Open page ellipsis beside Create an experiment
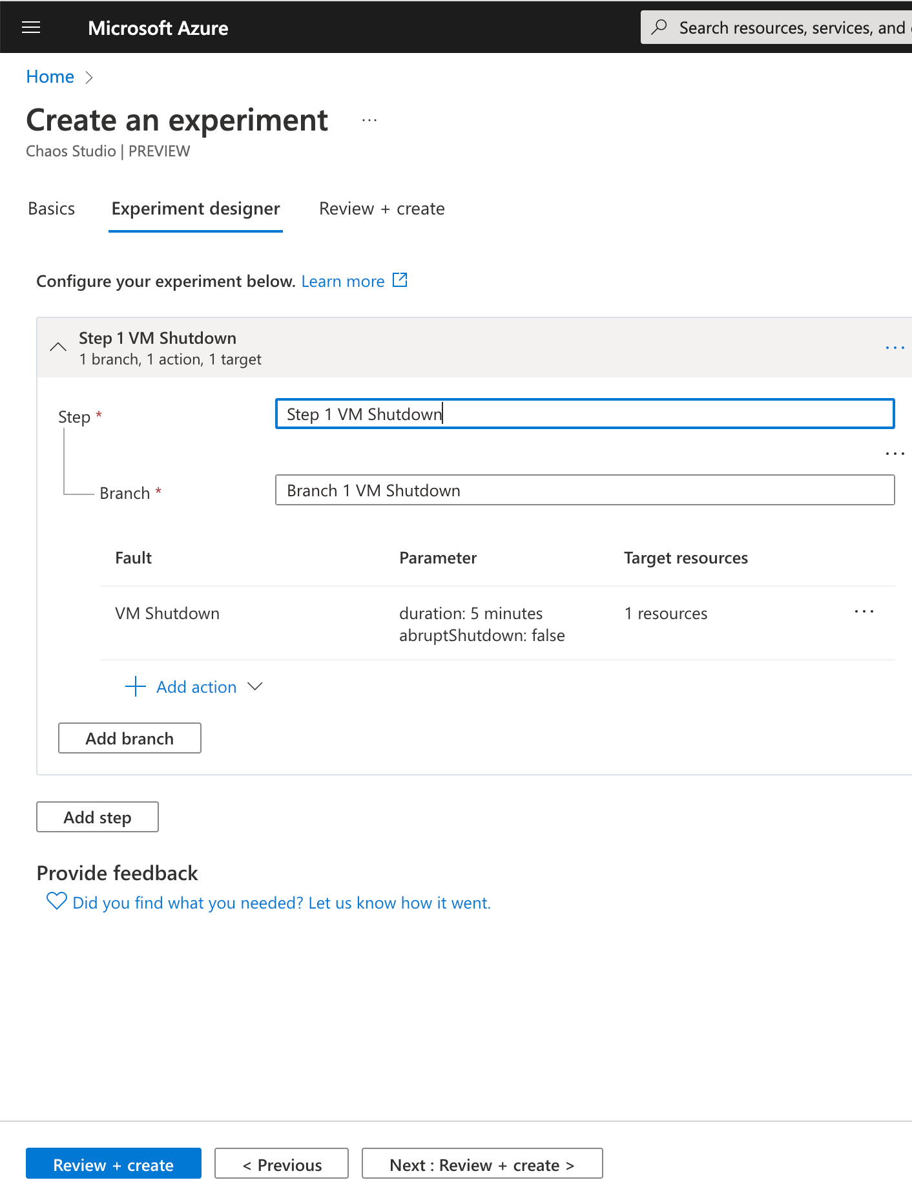Screen dimensions: 912x1180 (x=369, y=121)
